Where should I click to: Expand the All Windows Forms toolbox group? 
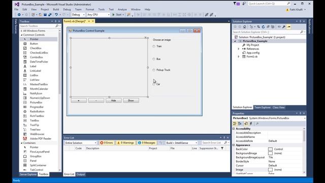(x=21, y=30)
